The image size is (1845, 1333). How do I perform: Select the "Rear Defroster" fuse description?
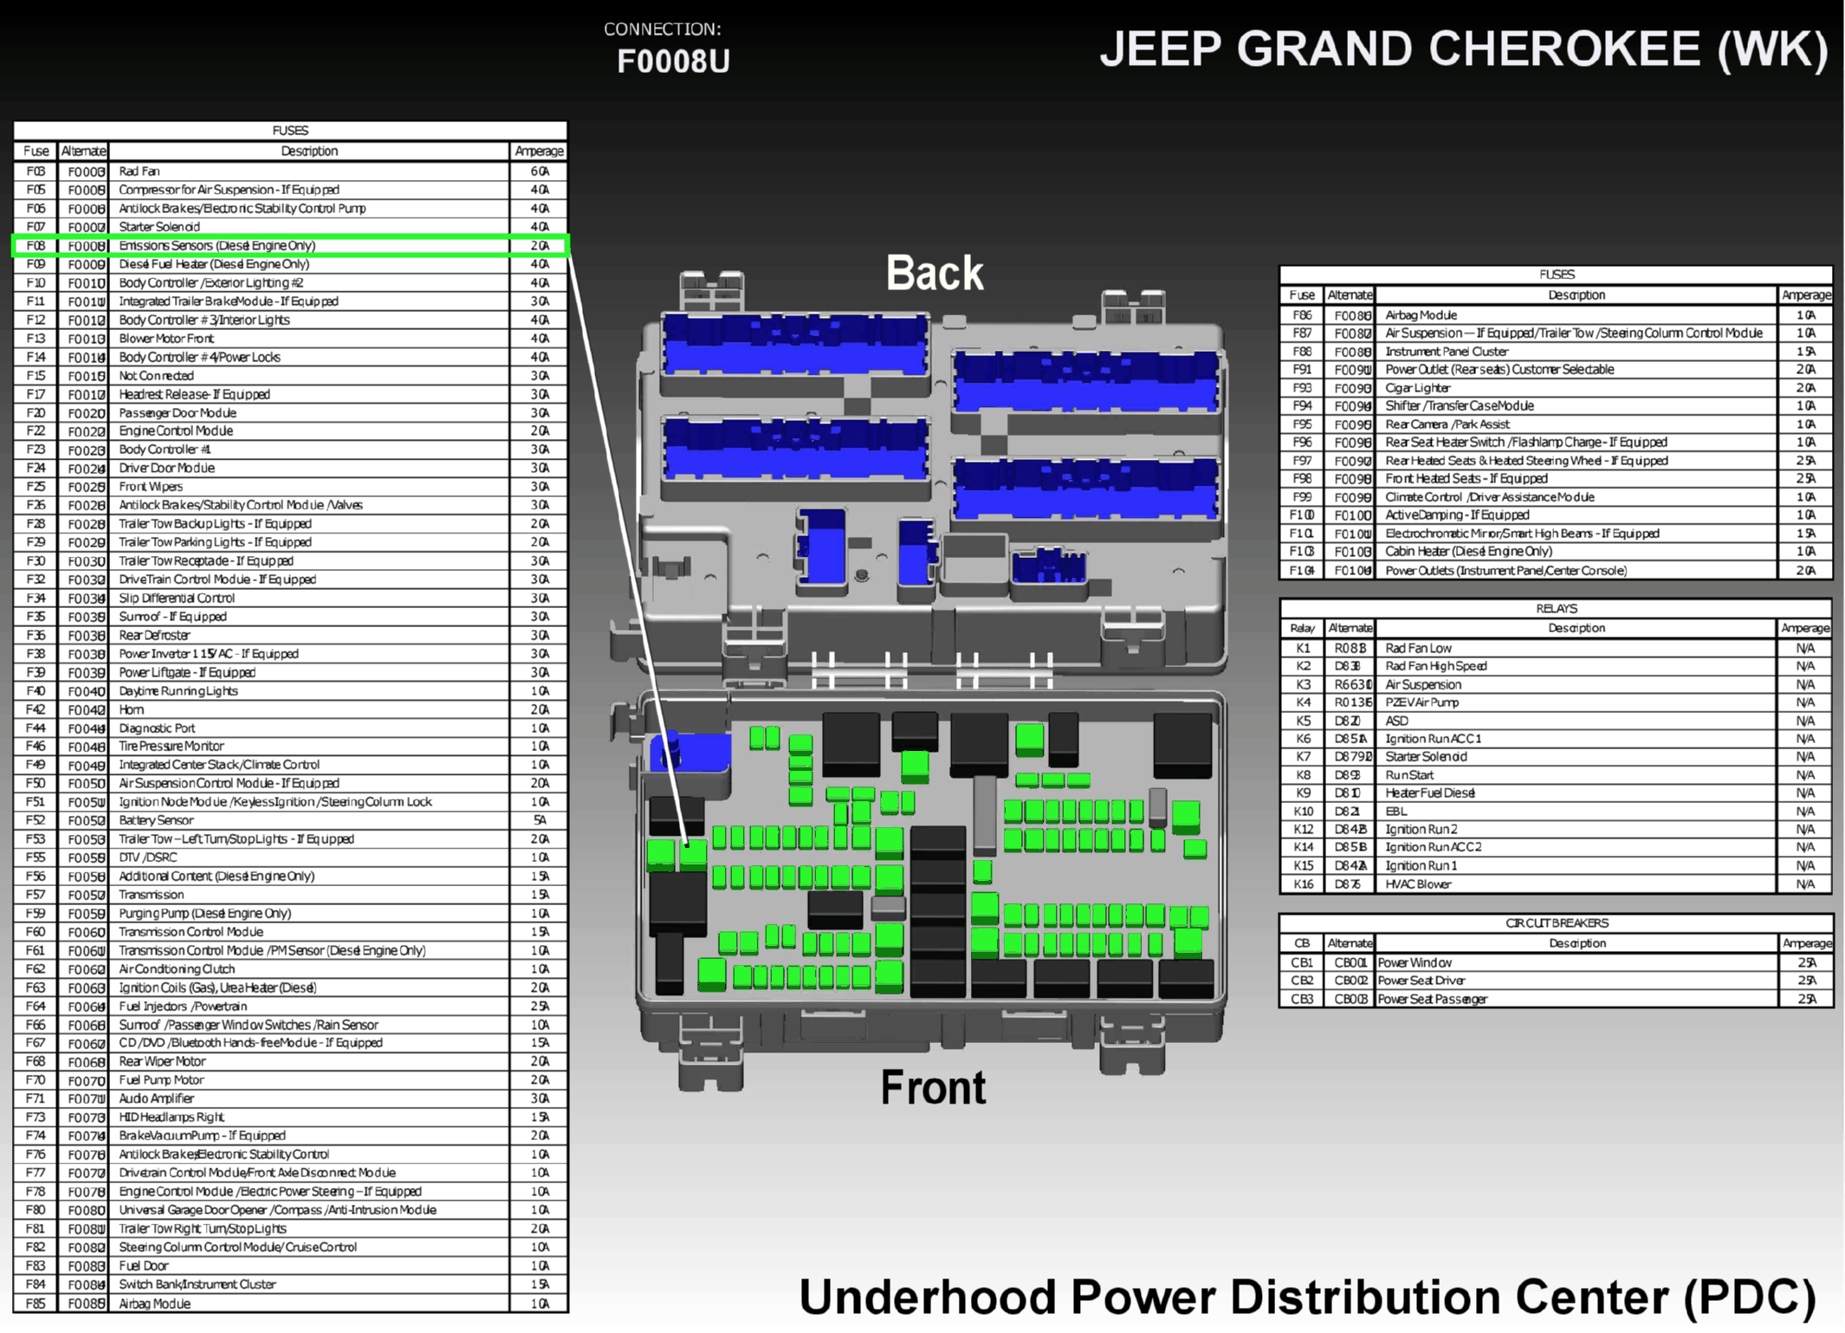154,636
